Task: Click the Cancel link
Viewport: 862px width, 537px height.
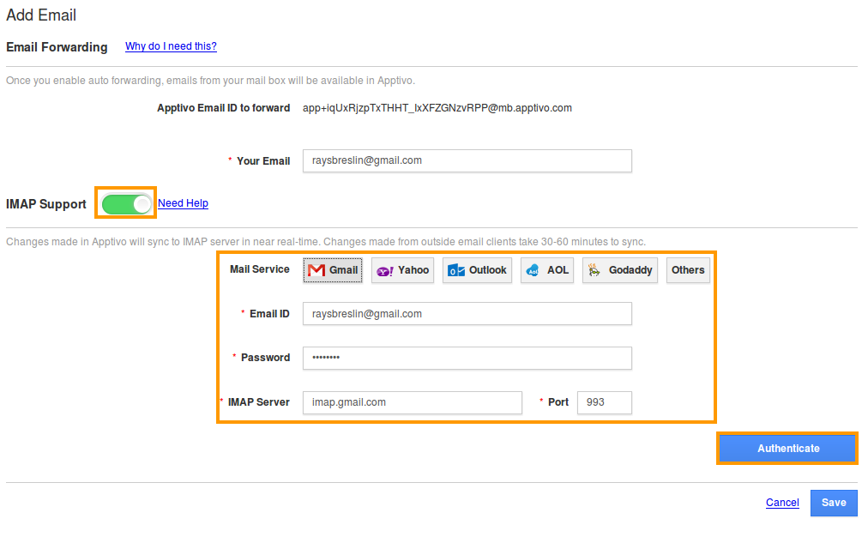Action: click(782, 503)
